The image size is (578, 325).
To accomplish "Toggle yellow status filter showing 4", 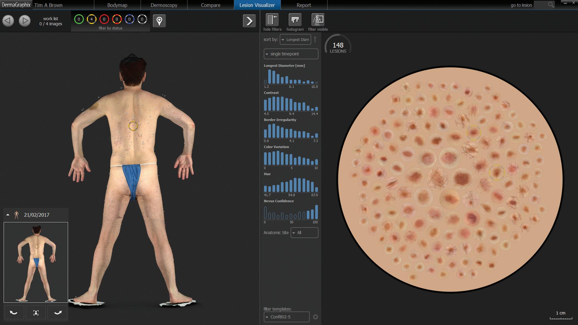I will tap(92, 19).
